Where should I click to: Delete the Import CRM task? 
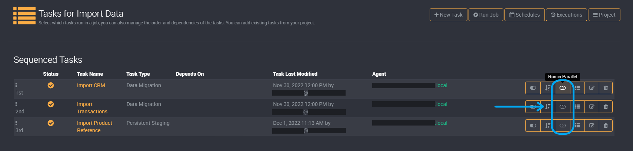(606, 88)
